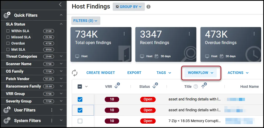
Task: Click host monitor icon on Total open findings
Action: pos(77,56)
